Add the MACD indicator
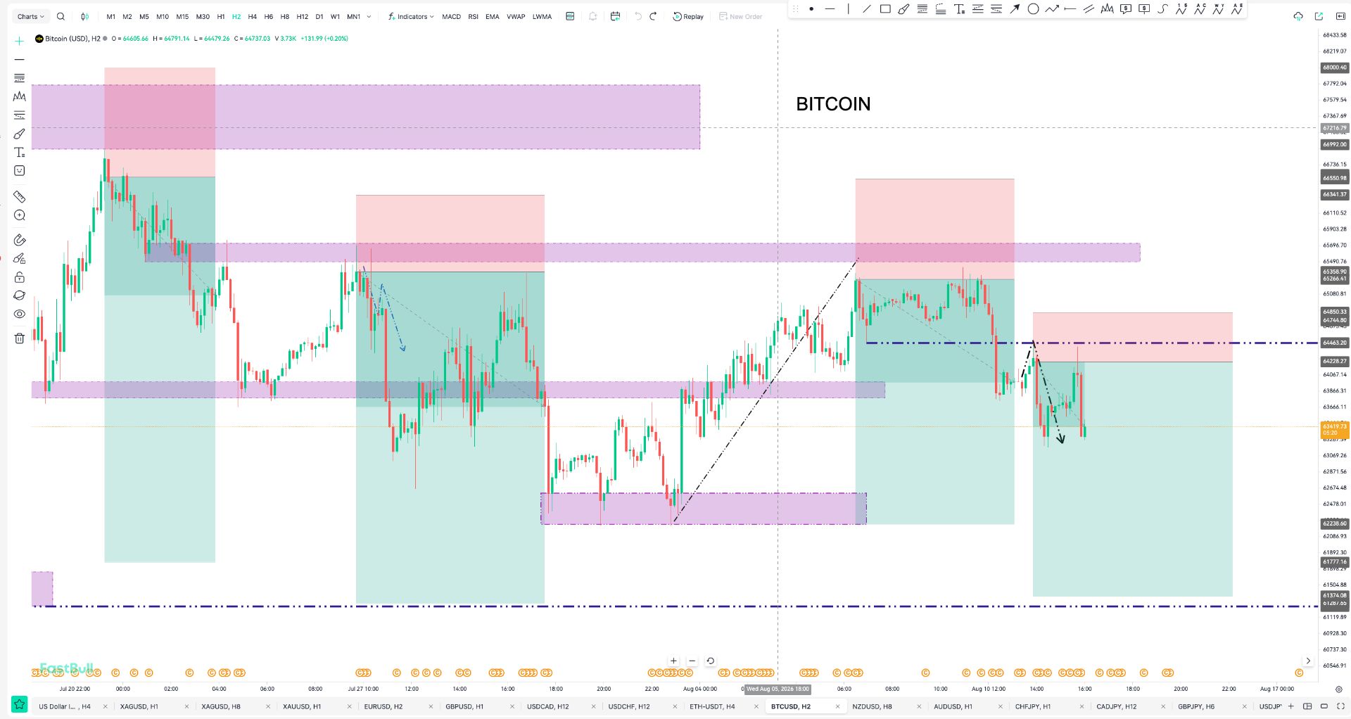The width and height of the screenshot is (1351, 719). click(451, 16)
